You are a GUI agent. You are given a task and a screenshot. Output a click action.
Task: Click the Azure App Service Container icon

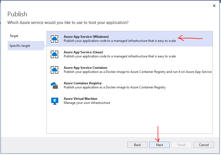pos(55,70)
